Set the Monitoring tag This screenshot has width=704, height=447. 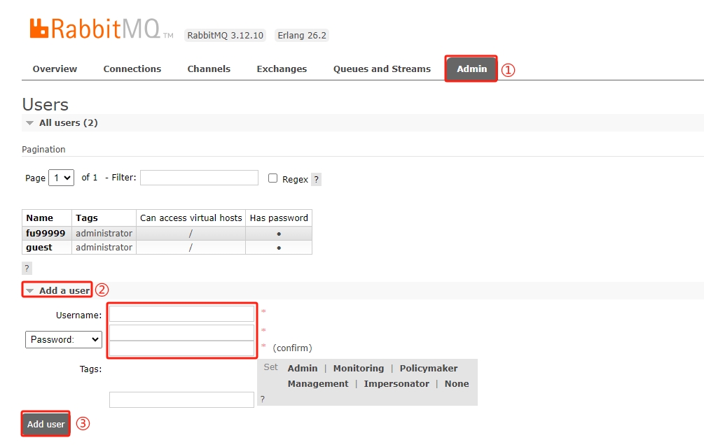358,369
